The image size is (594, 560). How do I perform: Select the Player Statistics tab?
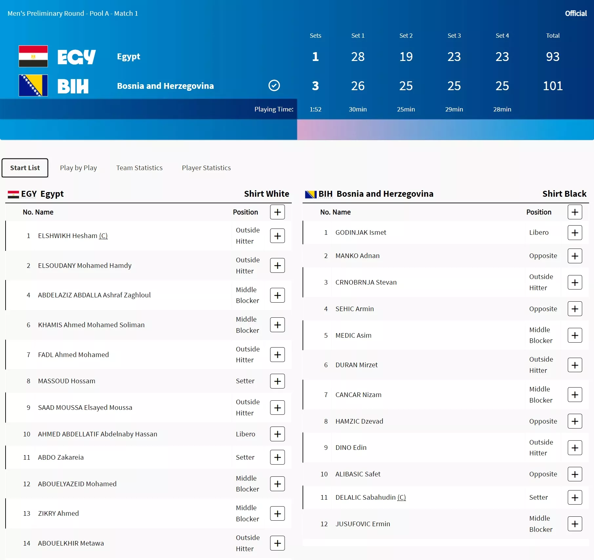coord(206,168)
